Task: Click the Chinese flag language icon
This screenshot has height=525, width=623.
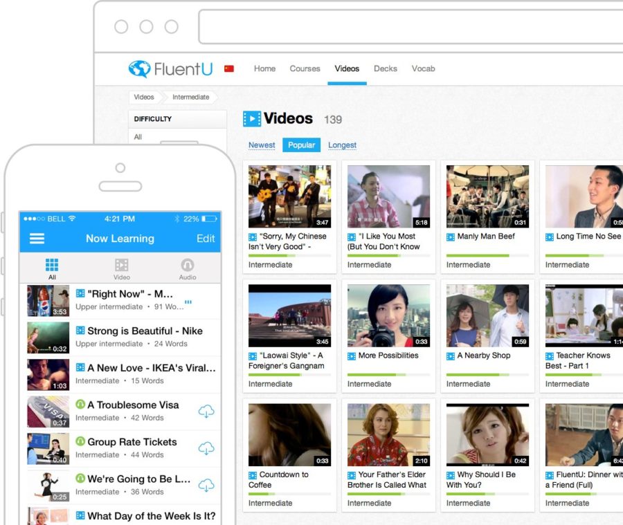Action: (x=229, y=68)
